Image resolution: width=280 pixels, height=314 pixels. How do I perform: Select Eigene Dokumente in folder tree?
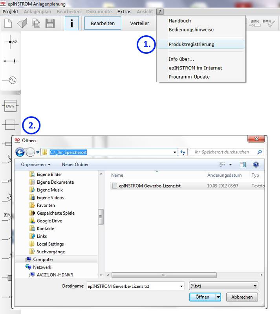pos(55,182)
